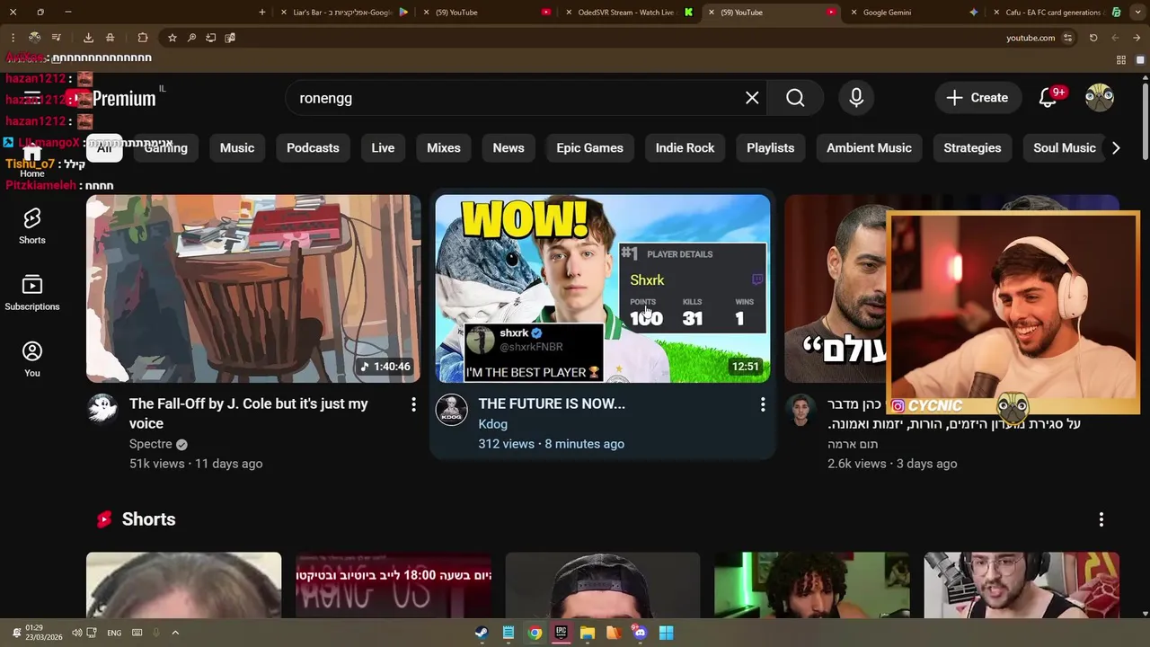
Task: Start voice search with the microphone
Action: (x=856, y=98)
